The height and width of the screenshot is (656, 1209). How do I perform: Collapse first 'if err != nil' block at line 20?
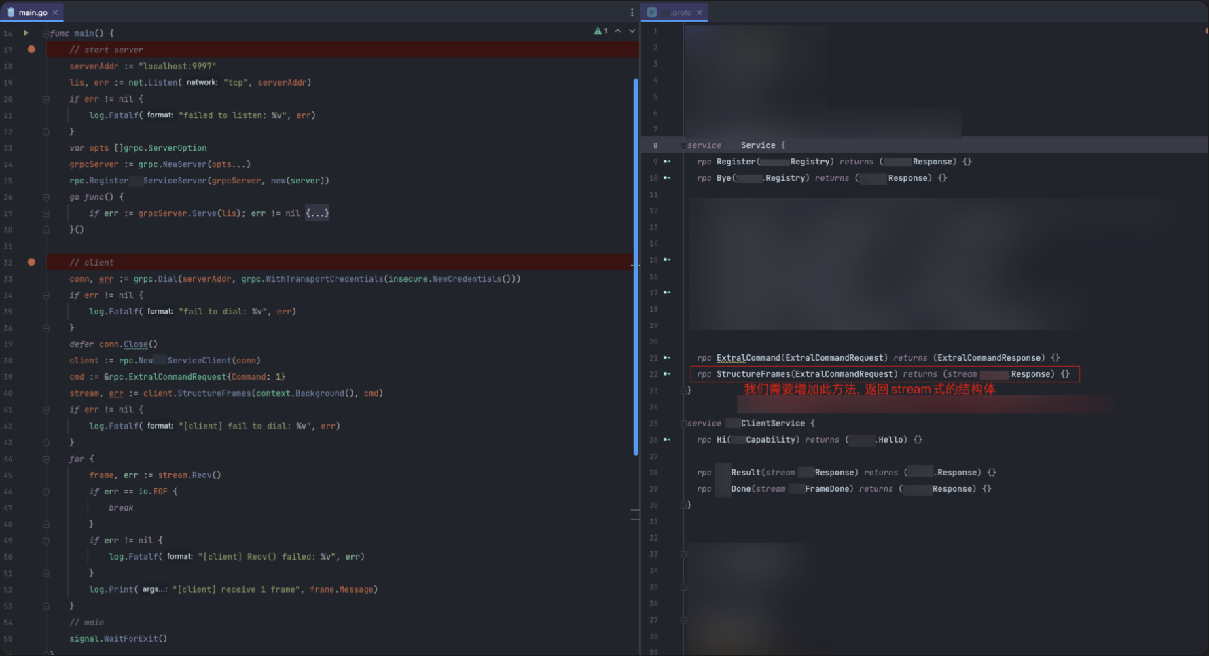pyautogui.click(x=46, y=99)
